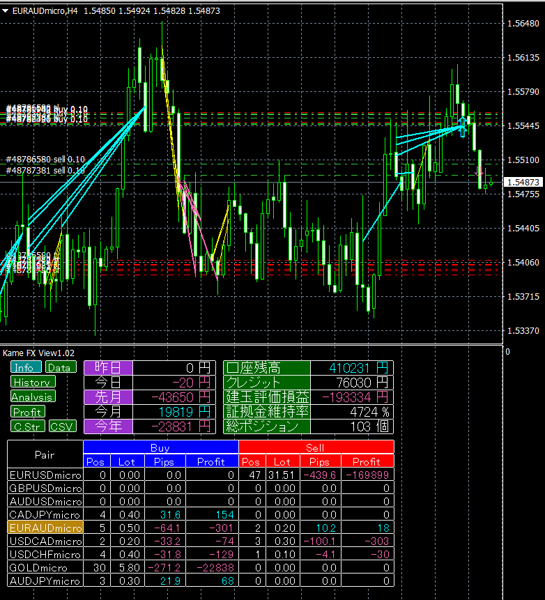Click the クレジット label
545x600 pixels.
pos(267,383)
